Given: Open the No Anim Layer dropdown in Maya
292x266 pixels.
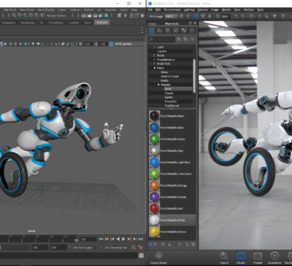Looking at the screenshot, I should [83, 248].
